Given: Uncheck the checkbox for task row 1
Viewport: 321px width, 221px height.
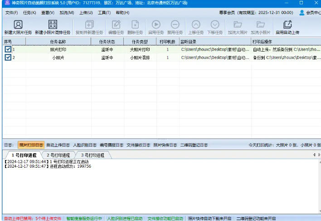Looking at the screenshot, I should [x=8, y=49].
